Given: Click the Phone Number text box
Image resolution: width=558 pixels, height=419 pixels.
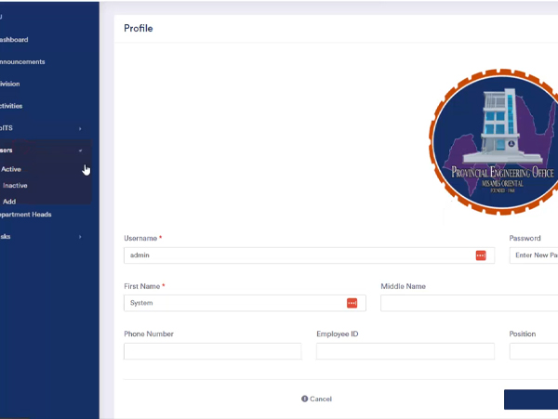Looking at the screenshot, I should pyautogui.click(x=212, y=351).
